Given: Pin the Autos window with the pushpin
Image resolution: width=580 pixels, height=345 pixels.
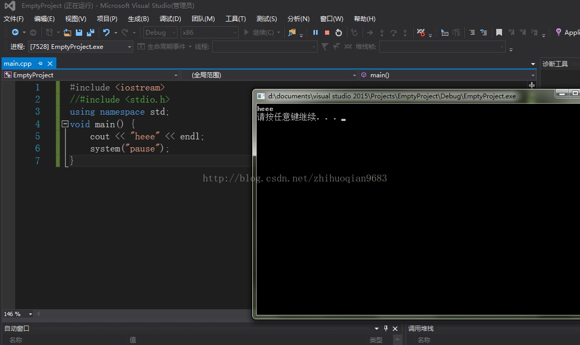Looking at the screenshot, I should [386, 328].
